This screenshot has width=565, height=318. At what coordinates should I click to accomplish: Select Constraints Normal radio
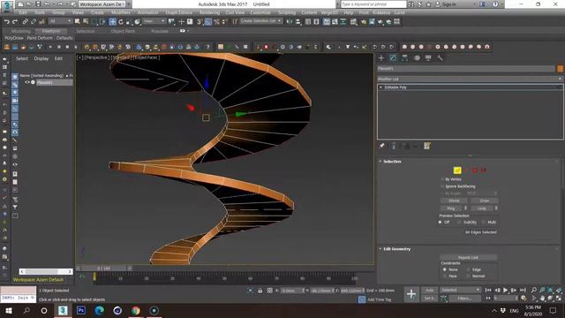click(469, 276)
